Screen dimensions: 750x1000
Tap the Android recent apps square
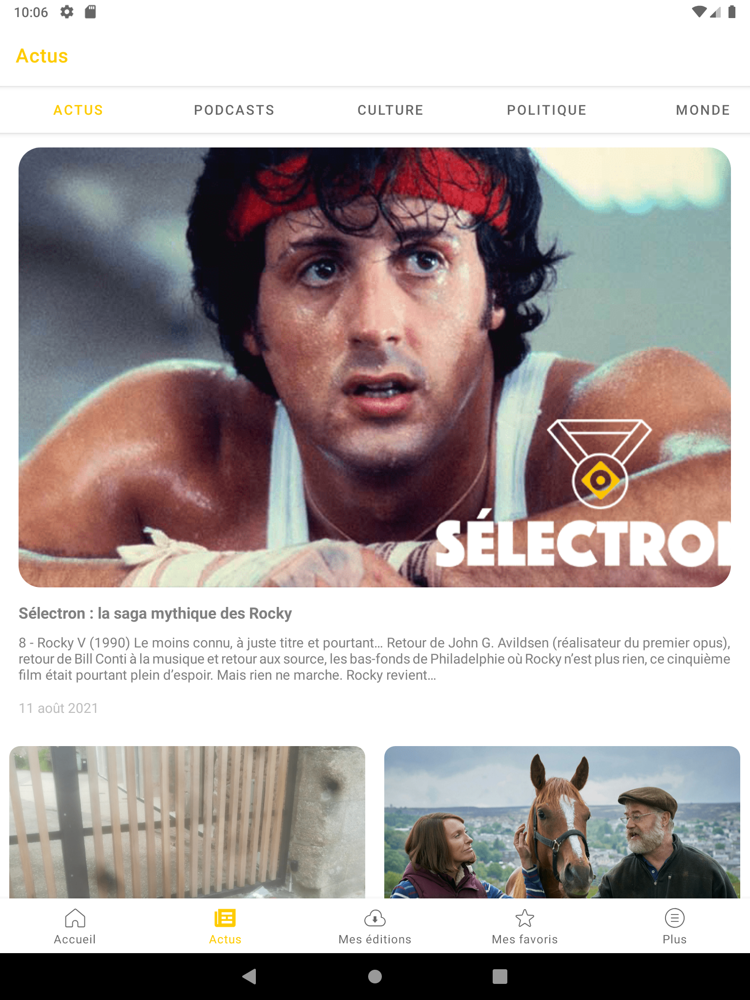pos(500,977)
